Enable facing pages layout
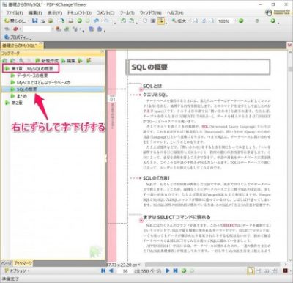The image size is (293, 283). (267, 271)
